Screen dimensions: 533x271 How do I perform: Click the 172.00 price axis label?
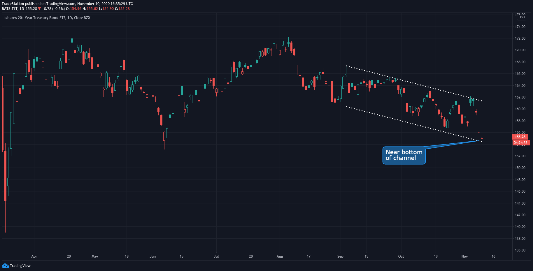pos(520,38)
